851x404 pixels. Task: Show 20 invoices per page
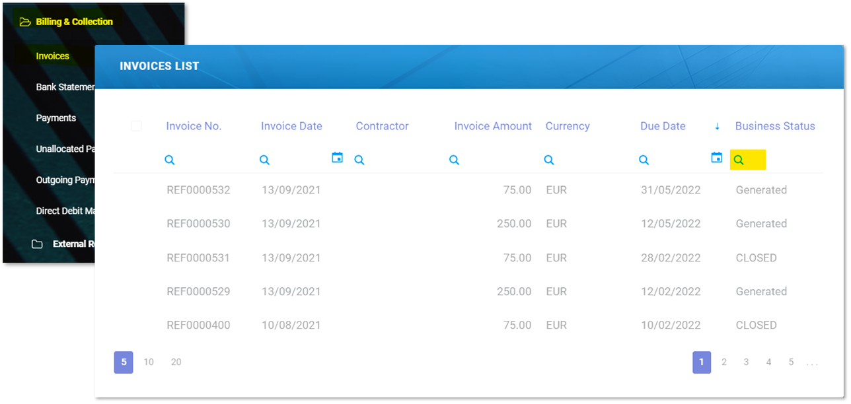click(x=176, y=362)
